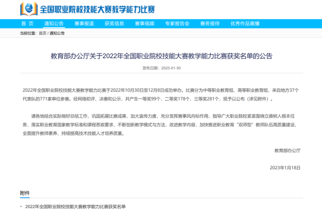Screen dimensions: 322x214
Task: Click the 全国职业院校技能大赛教学能力比赛 site title
Action: point(97,9)
